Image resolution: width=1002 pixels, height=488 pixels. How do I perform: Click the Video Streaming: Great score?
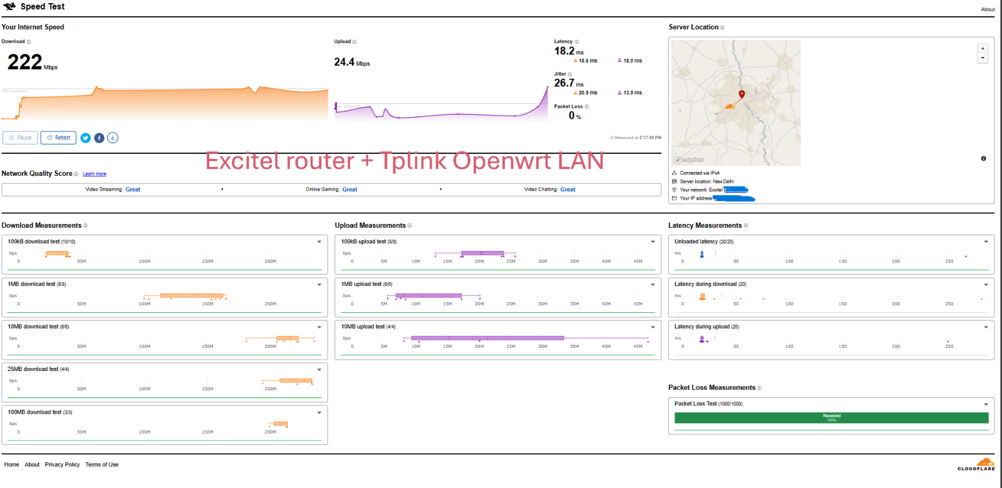point(113,190)
